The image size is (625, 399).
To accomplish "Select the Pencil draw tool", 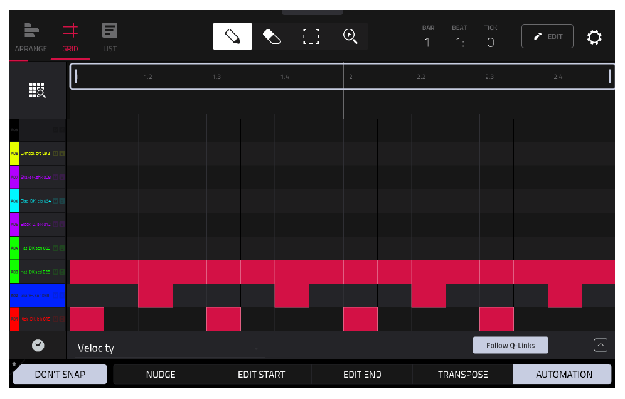I will (232, 36).
